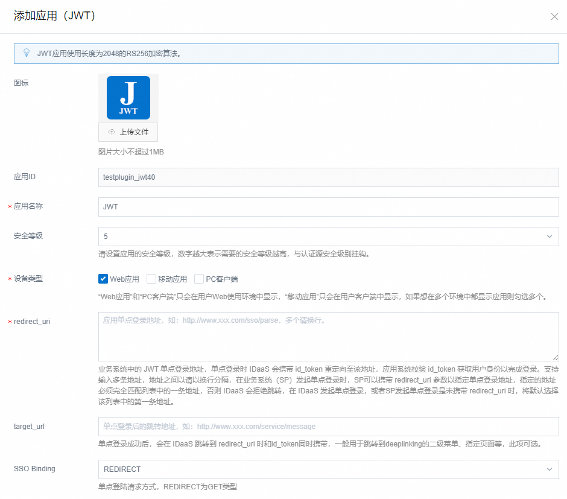This screenshot has width=567, height=499.
Task: Click the Web应用 checkbox label text
Action: tap(124, 279)
